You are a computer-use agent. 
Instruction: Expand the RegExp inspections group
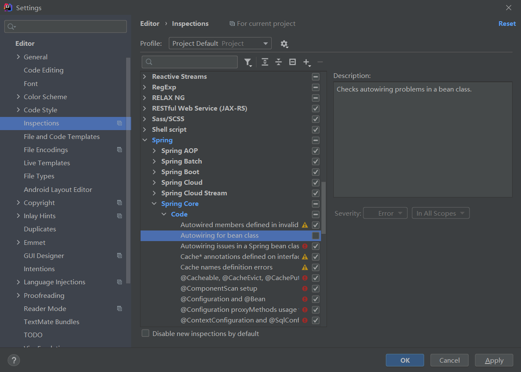click(144, 87)
